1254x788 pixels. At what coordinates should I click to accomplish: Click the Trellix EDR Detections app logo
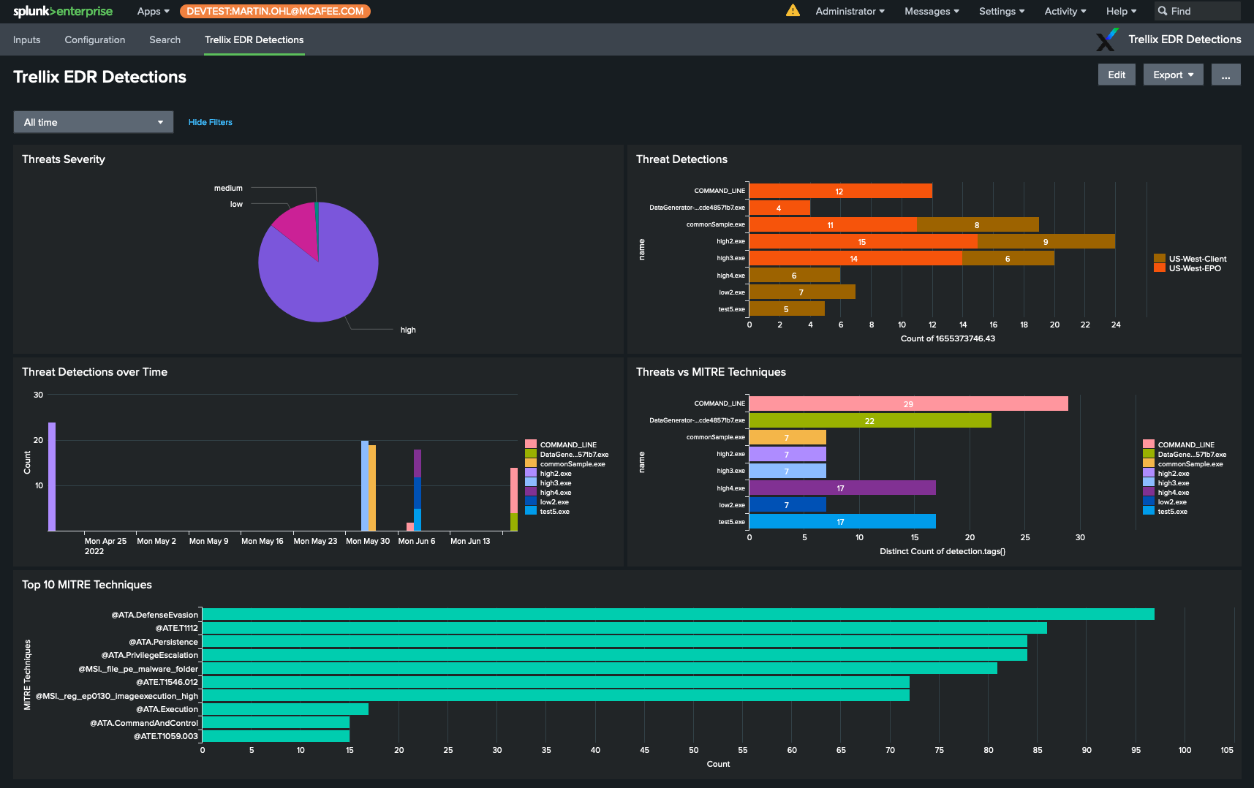[1106, 40]
